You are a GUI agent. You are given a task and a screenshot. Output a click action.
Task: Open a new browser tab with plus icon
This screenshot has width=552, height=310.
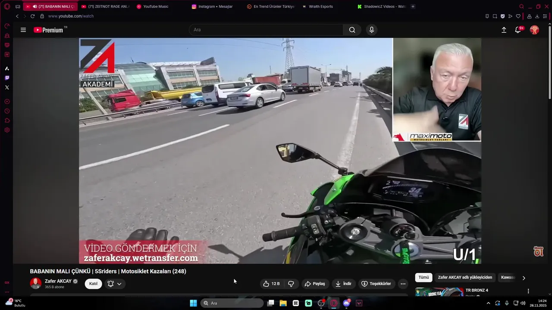click(413, 6)
